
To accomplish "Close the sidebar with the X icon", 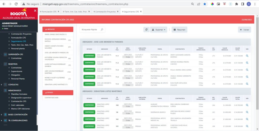I will click(35, 11).
